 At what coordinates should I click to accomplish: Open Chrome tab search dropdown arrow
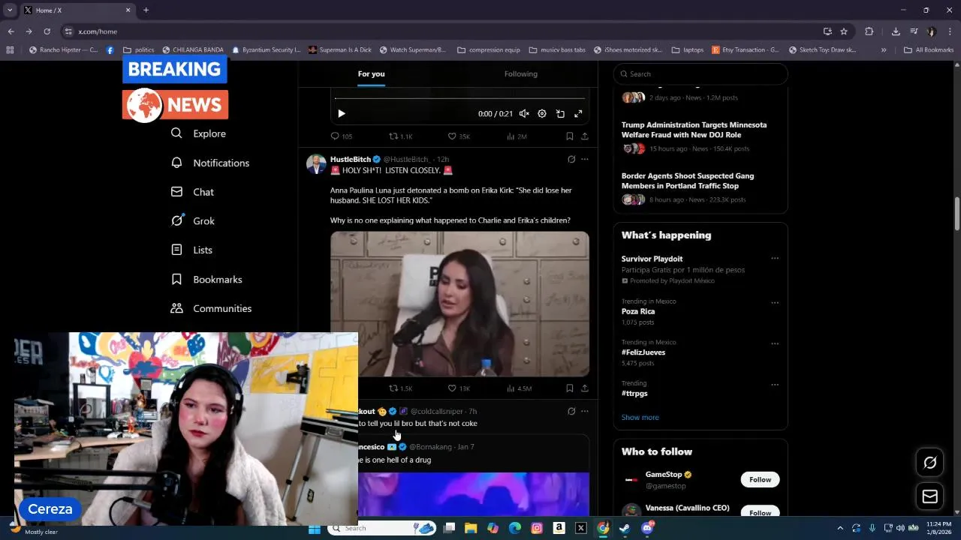click(10, 10)
